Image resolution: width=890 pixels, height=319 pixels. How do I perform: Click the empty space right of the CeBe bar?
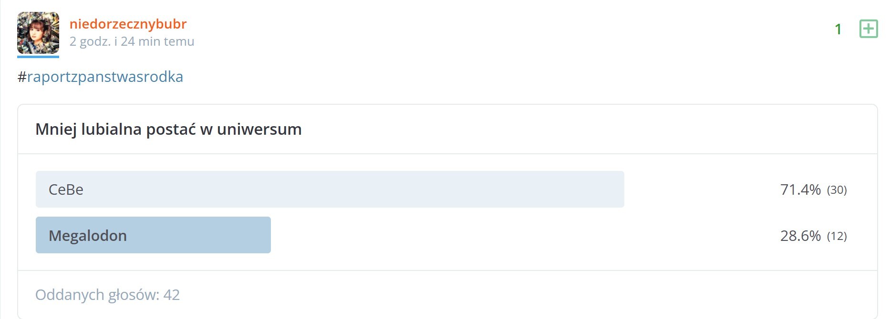pos(692,189)
